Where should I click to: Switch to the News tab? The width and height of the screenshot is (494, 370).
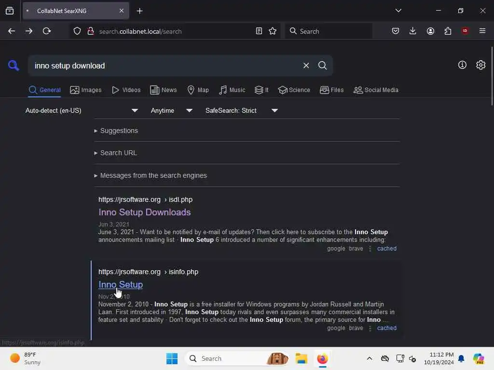pyautogui.click(x=163, y=90)
